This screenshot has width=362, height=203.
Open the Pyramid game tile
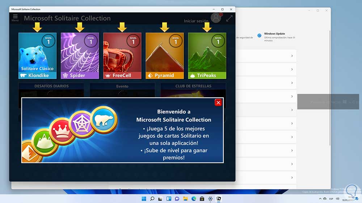pyautogui.click(x=165, y=56)
